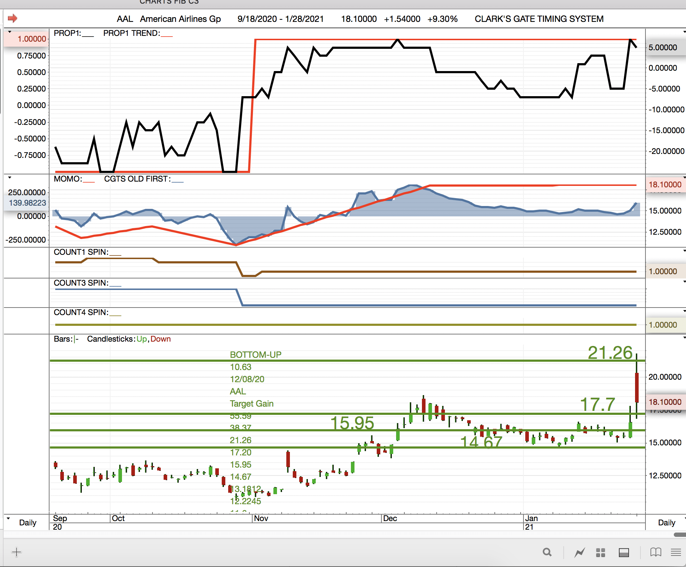Click the 1.00000 COUNT4 SPIN value tag
Screen dimensions: 686x567
pos(665,325)
